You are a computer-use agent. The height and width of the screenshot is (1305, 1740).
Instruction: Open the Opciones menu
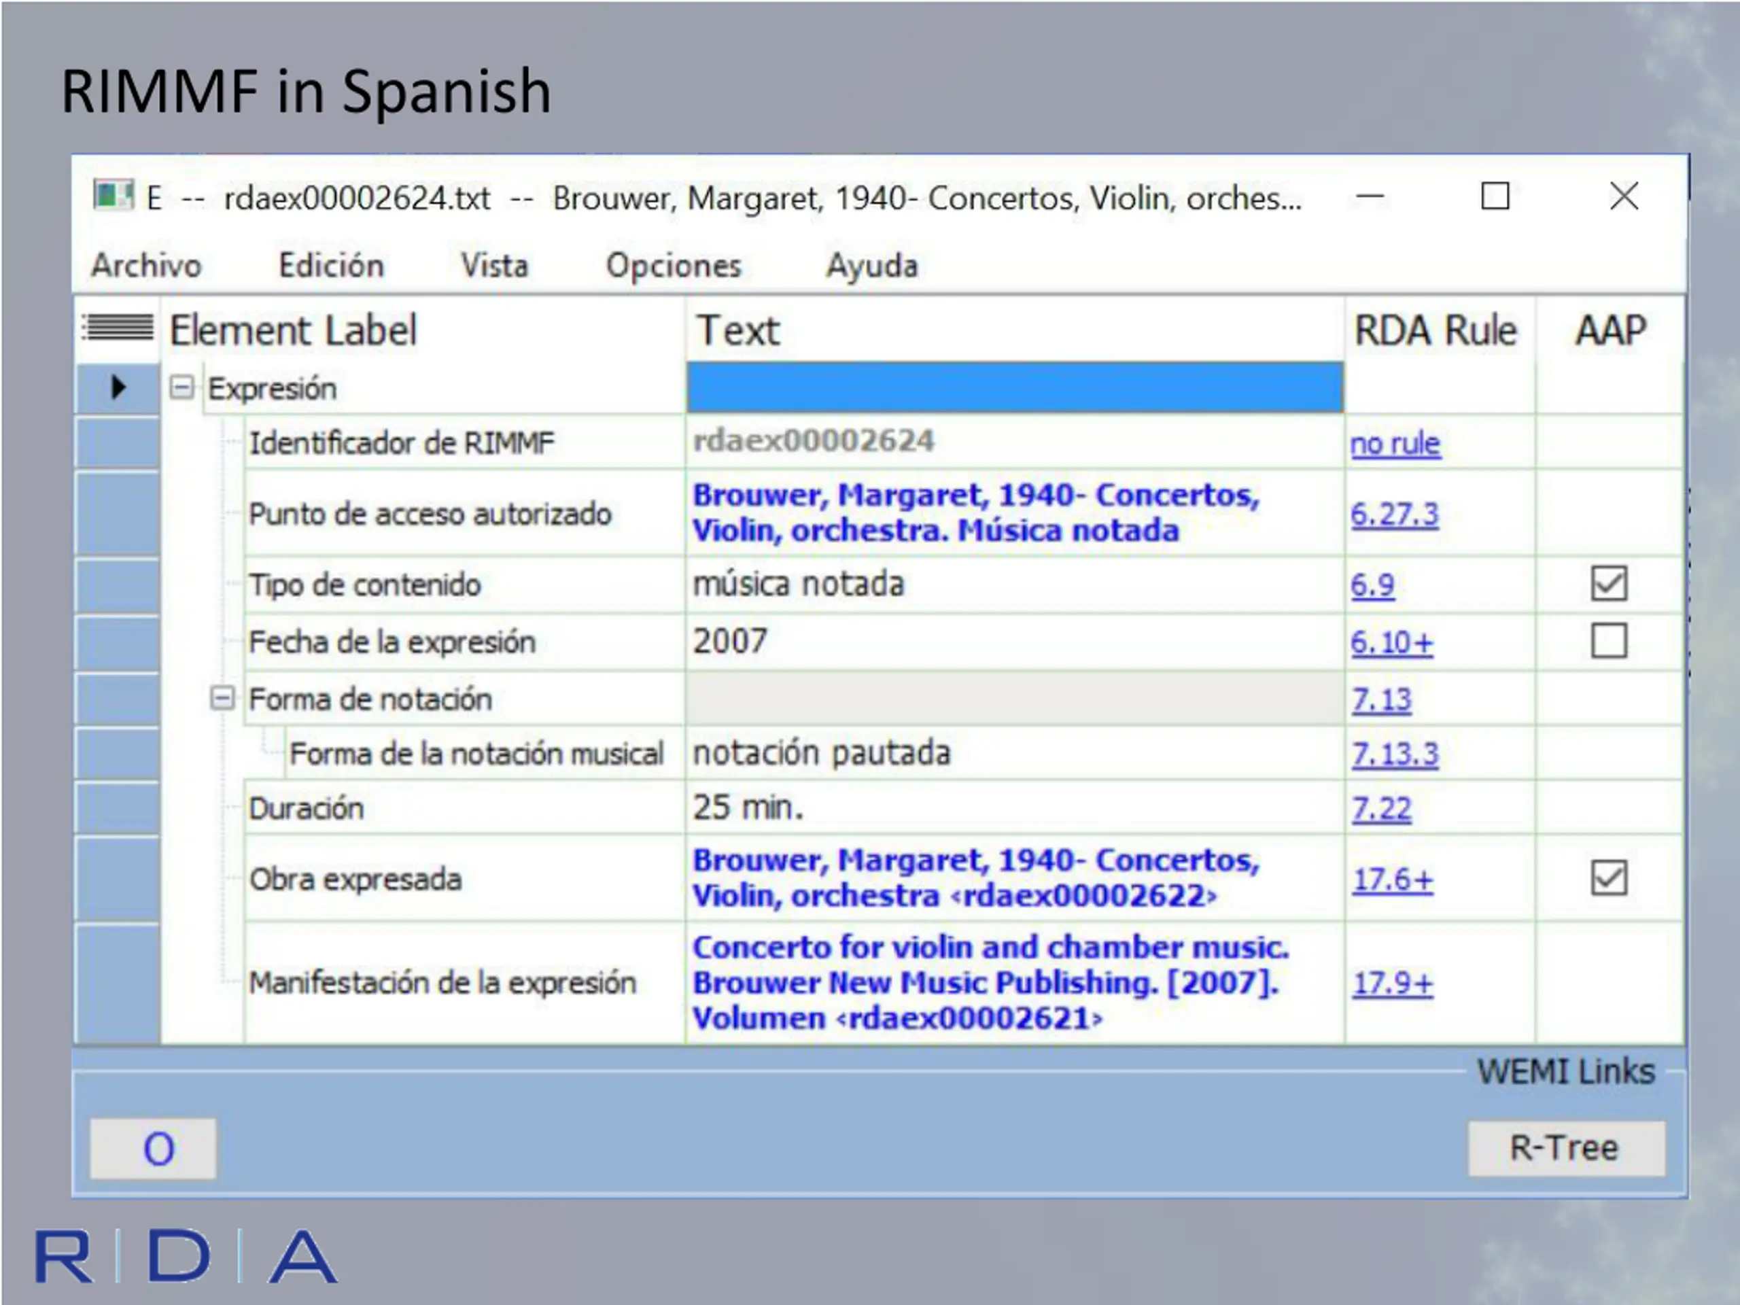pyautogui.click(x=674, y=266)
